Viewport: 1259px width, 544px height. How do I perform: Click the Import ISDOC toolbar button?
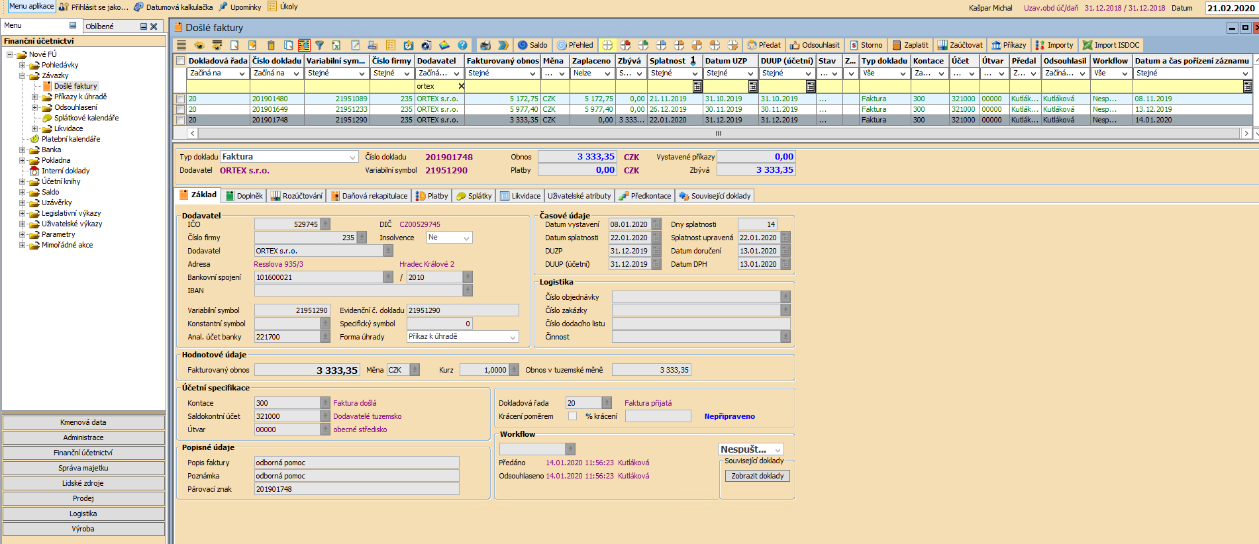(1111, 45)
